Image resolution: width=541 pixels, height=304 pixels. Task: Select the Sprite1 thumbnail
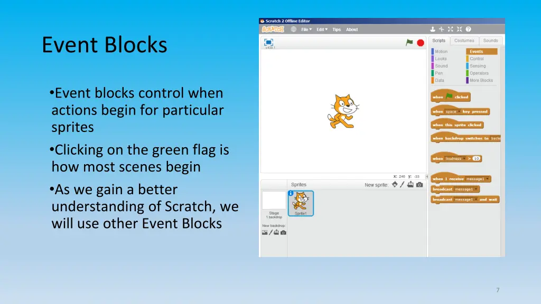coord(301,203)
